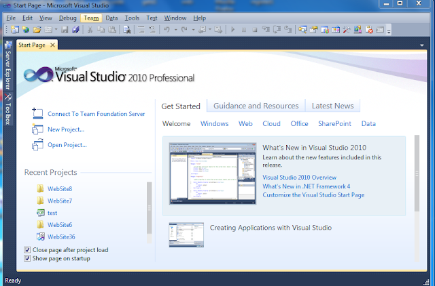435x286 pixels.
Task: Click the Find in Files binoculars icon
Action: point(127,30)
